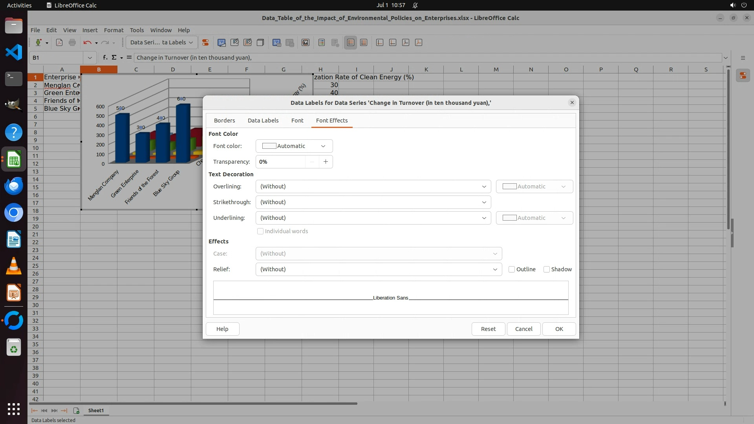754x424 pixels.
Task: Open the 3D View toolbar icon
Action: [x=260, y=42]
